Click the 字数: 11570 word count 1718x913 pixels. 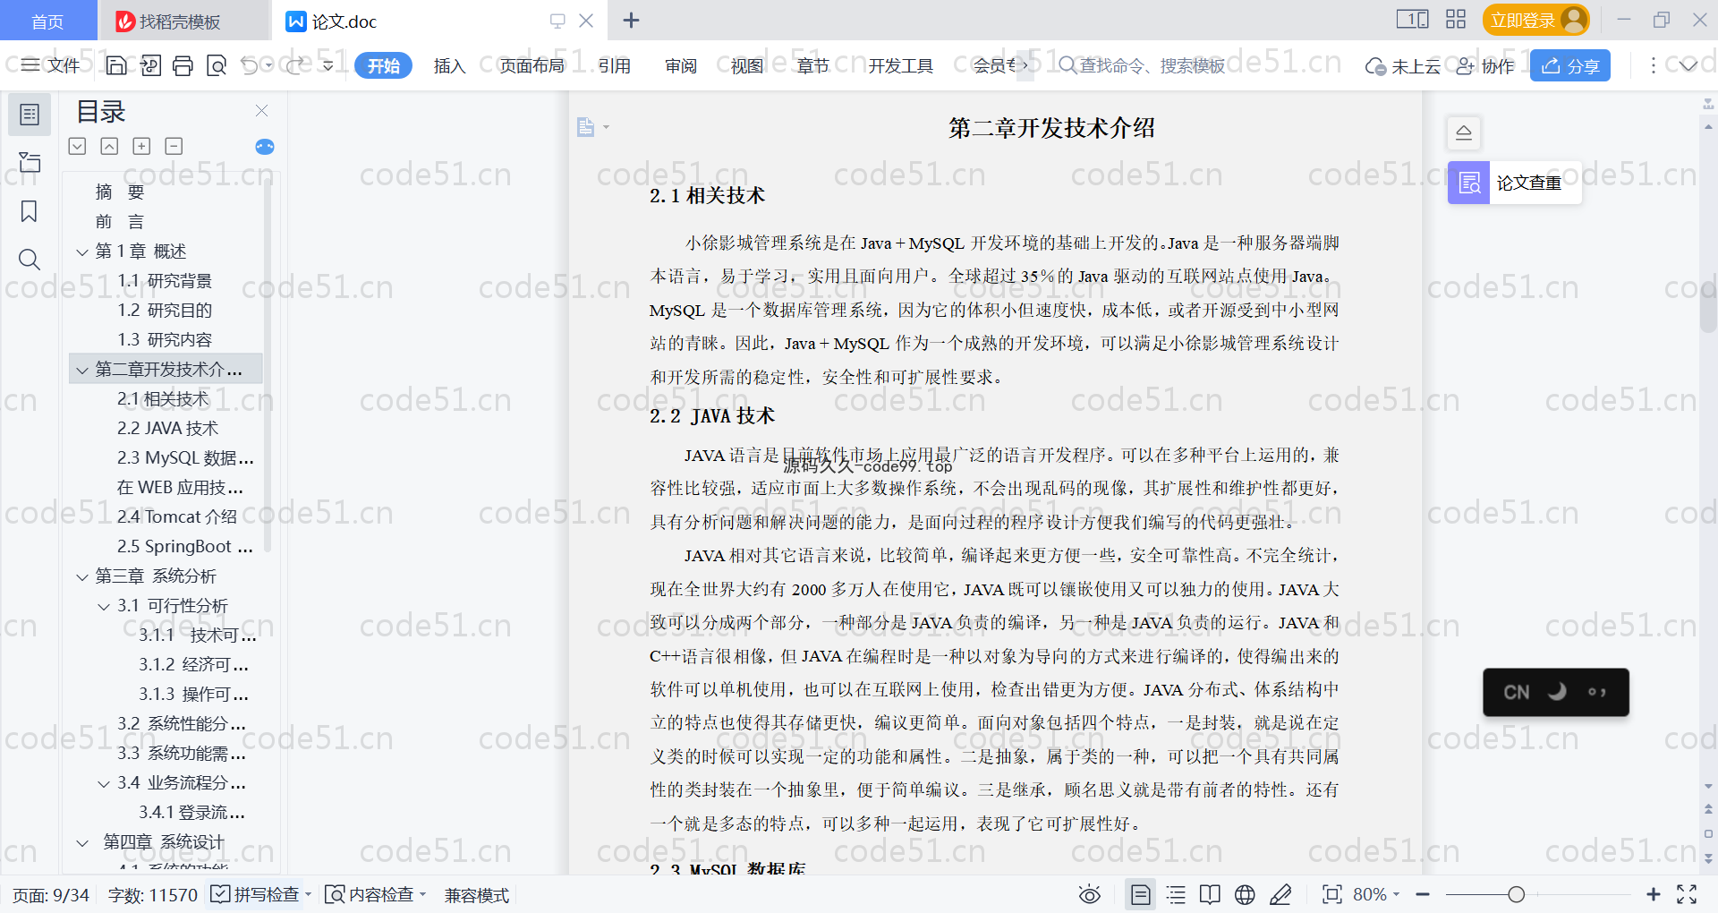[153, 895]
